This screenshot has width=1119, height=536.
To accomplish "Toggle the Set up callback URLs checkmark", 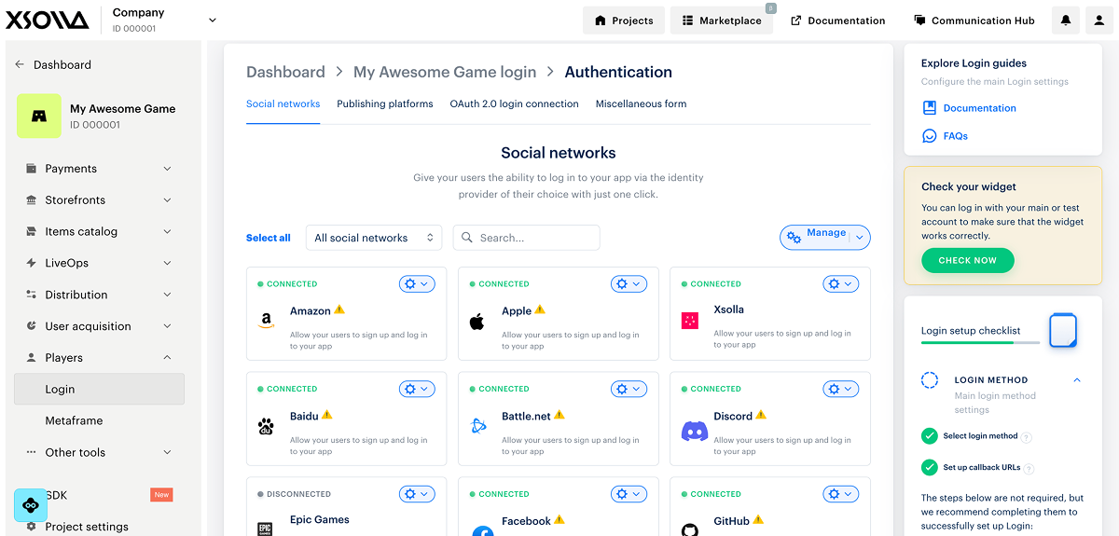I will (929, 468).
